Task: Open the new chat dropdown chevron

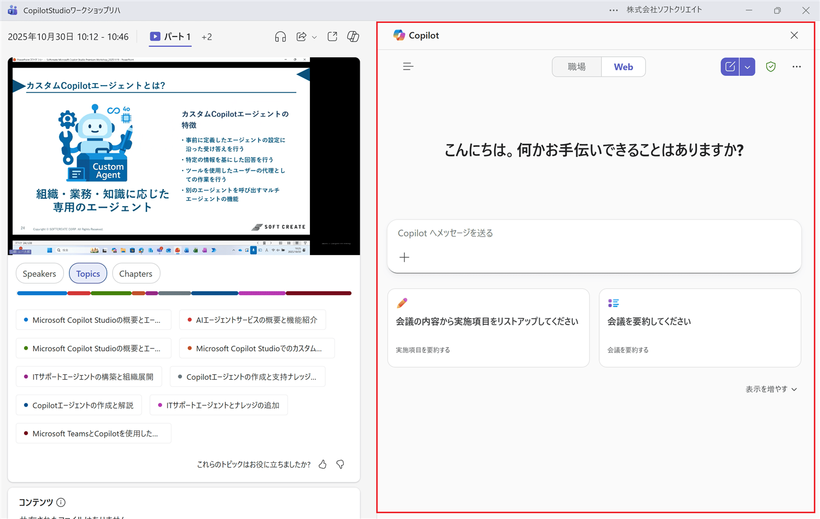Action: coord(747,66)
